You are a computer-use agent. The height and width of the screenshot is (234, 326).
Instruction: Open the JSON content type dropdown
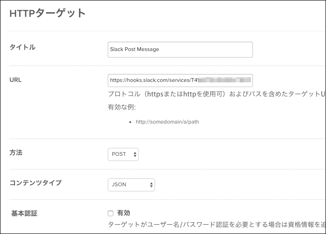click(x=131, y=185)
